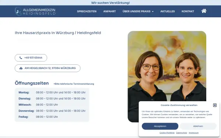Close the cookie consent dialog
The width and height of the screenshot is (221, 138).
pyautogui.click(x=215, y=105)
